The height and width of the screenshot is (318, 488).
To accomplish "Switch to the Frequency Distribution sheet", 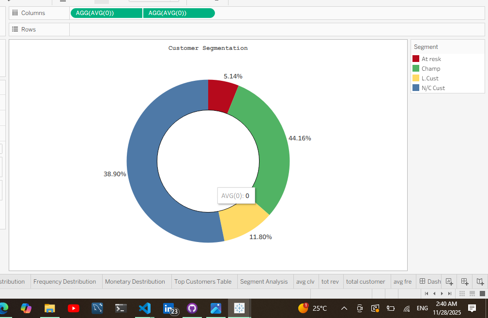I will (x=65, y=281).
